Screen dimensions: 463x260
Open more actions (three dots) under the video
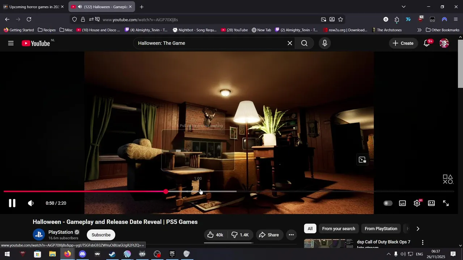pyautogui.click(x=291, y=235)
